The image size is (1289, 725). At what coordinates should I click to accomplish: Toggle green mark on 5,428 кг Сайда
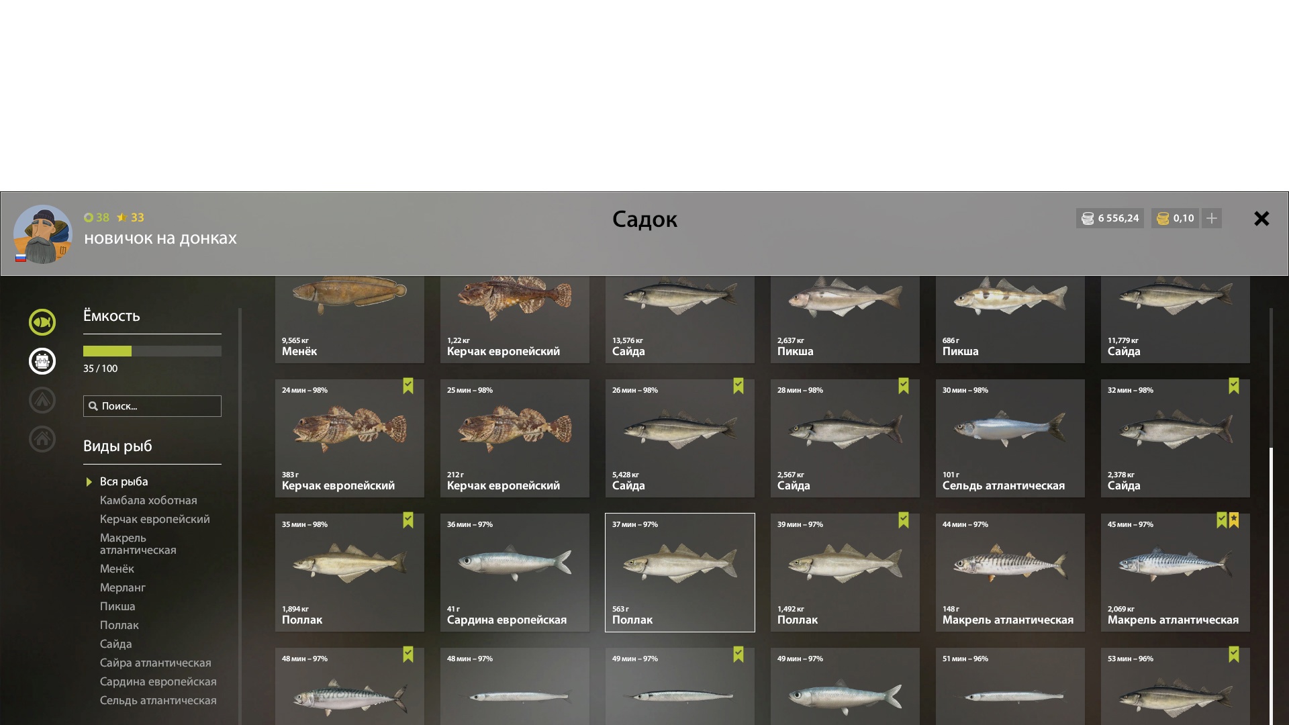tap(738, 386)
